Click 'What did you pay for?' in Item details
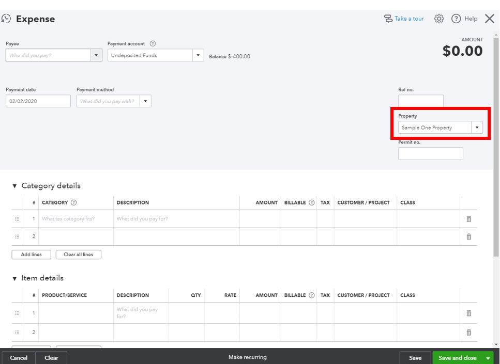Screen dimensions: 500x364 141,313
